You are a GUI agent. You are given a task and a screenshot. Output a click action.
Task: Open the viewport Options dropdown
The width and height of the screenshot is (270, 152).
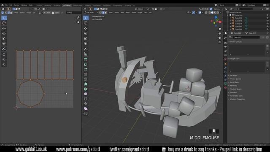(x=218, y=9)
